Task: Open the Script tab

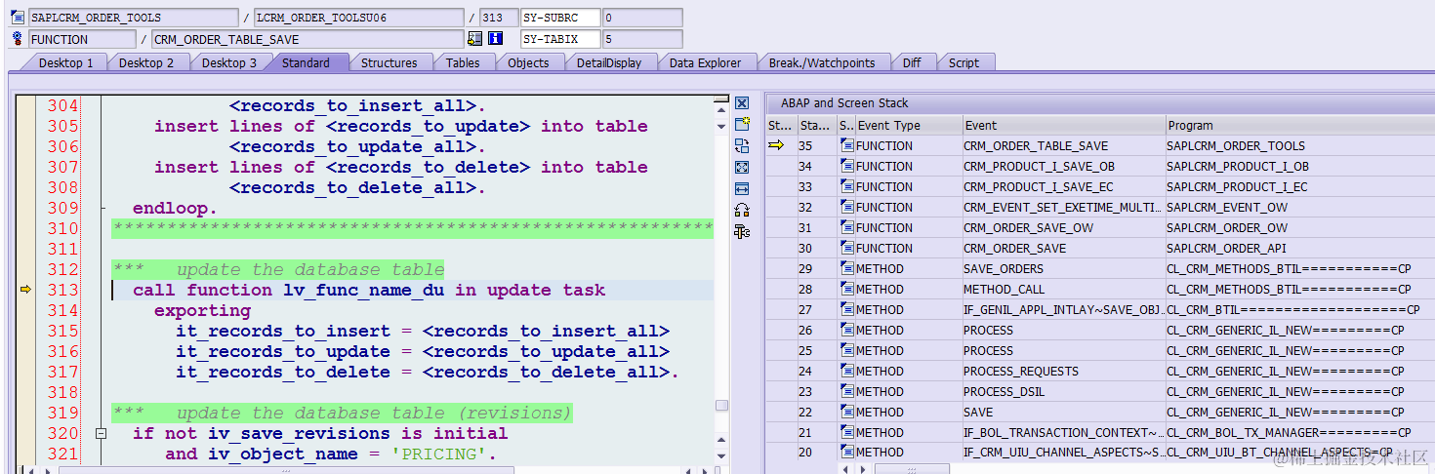Action: pos(963,62)
